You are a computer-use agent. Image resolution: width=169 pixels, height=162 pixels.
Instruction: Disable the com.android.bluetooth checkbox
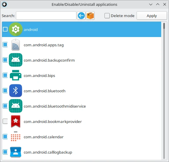coord(5,91)
